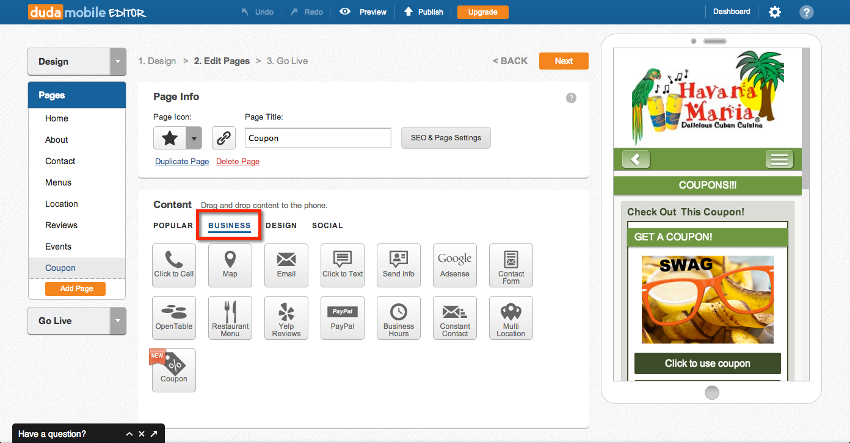The height and width of the screenshot is (443, 850).
Task: Open help via header question mark
Action: point(807,12)
